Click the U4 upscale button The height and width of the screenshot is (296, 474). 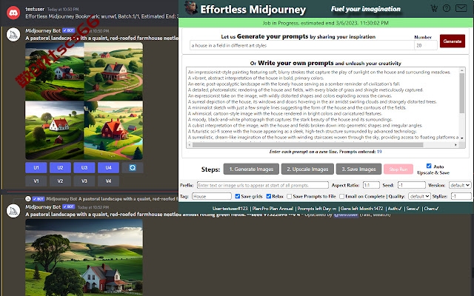click(108, 168)
